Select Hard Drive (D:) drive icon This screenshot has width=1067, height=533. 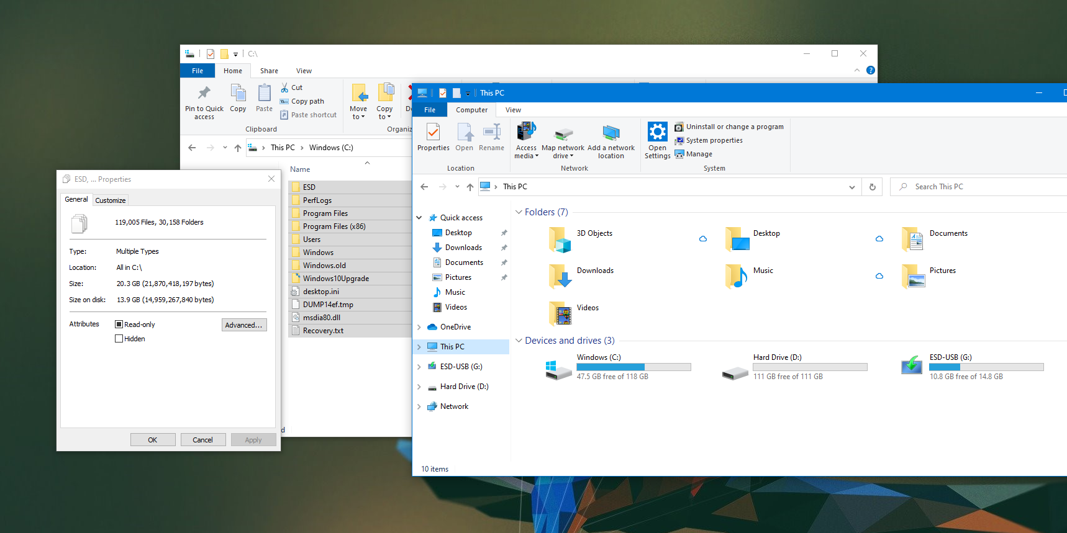coord(735,372)
